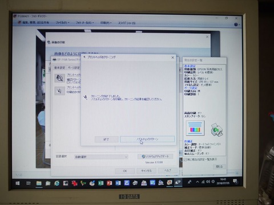274x205 pixels.
Task: Click the red maple leaf taskbar icon
Action: pyautogui.click(x=74, y=183)
